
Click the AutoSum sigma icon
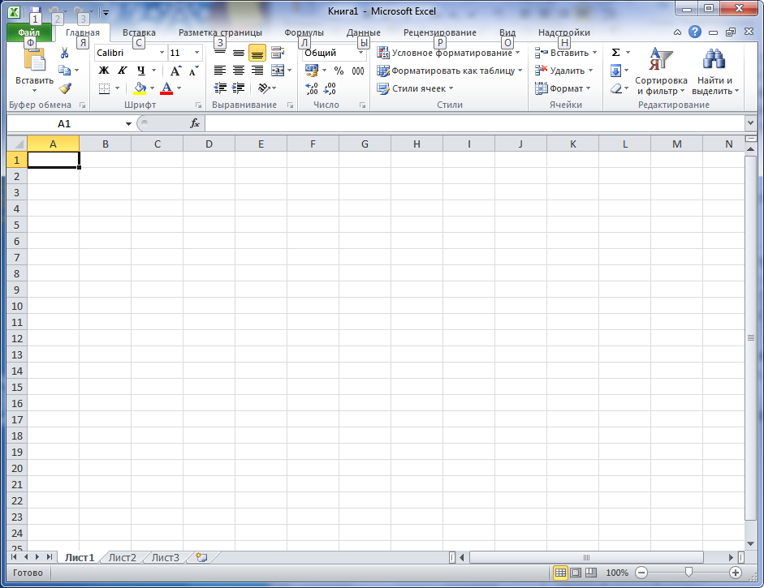pyautogui.click(x=616, y=53)
